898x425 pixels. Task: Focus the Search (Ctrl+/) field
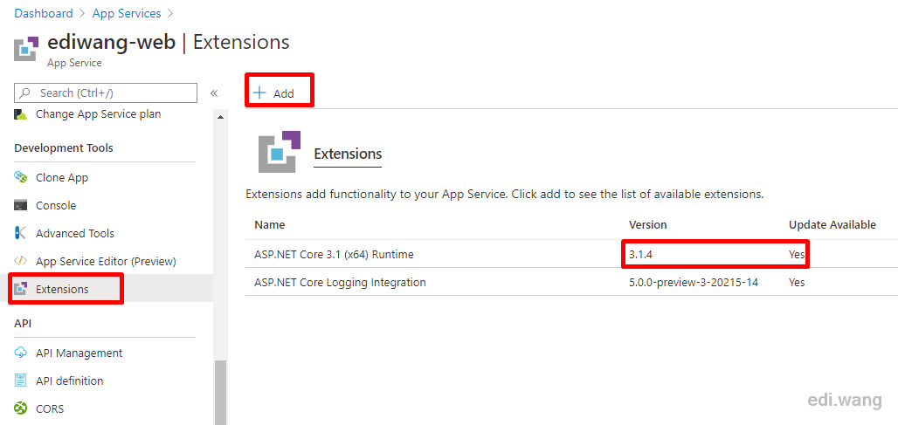106,93
